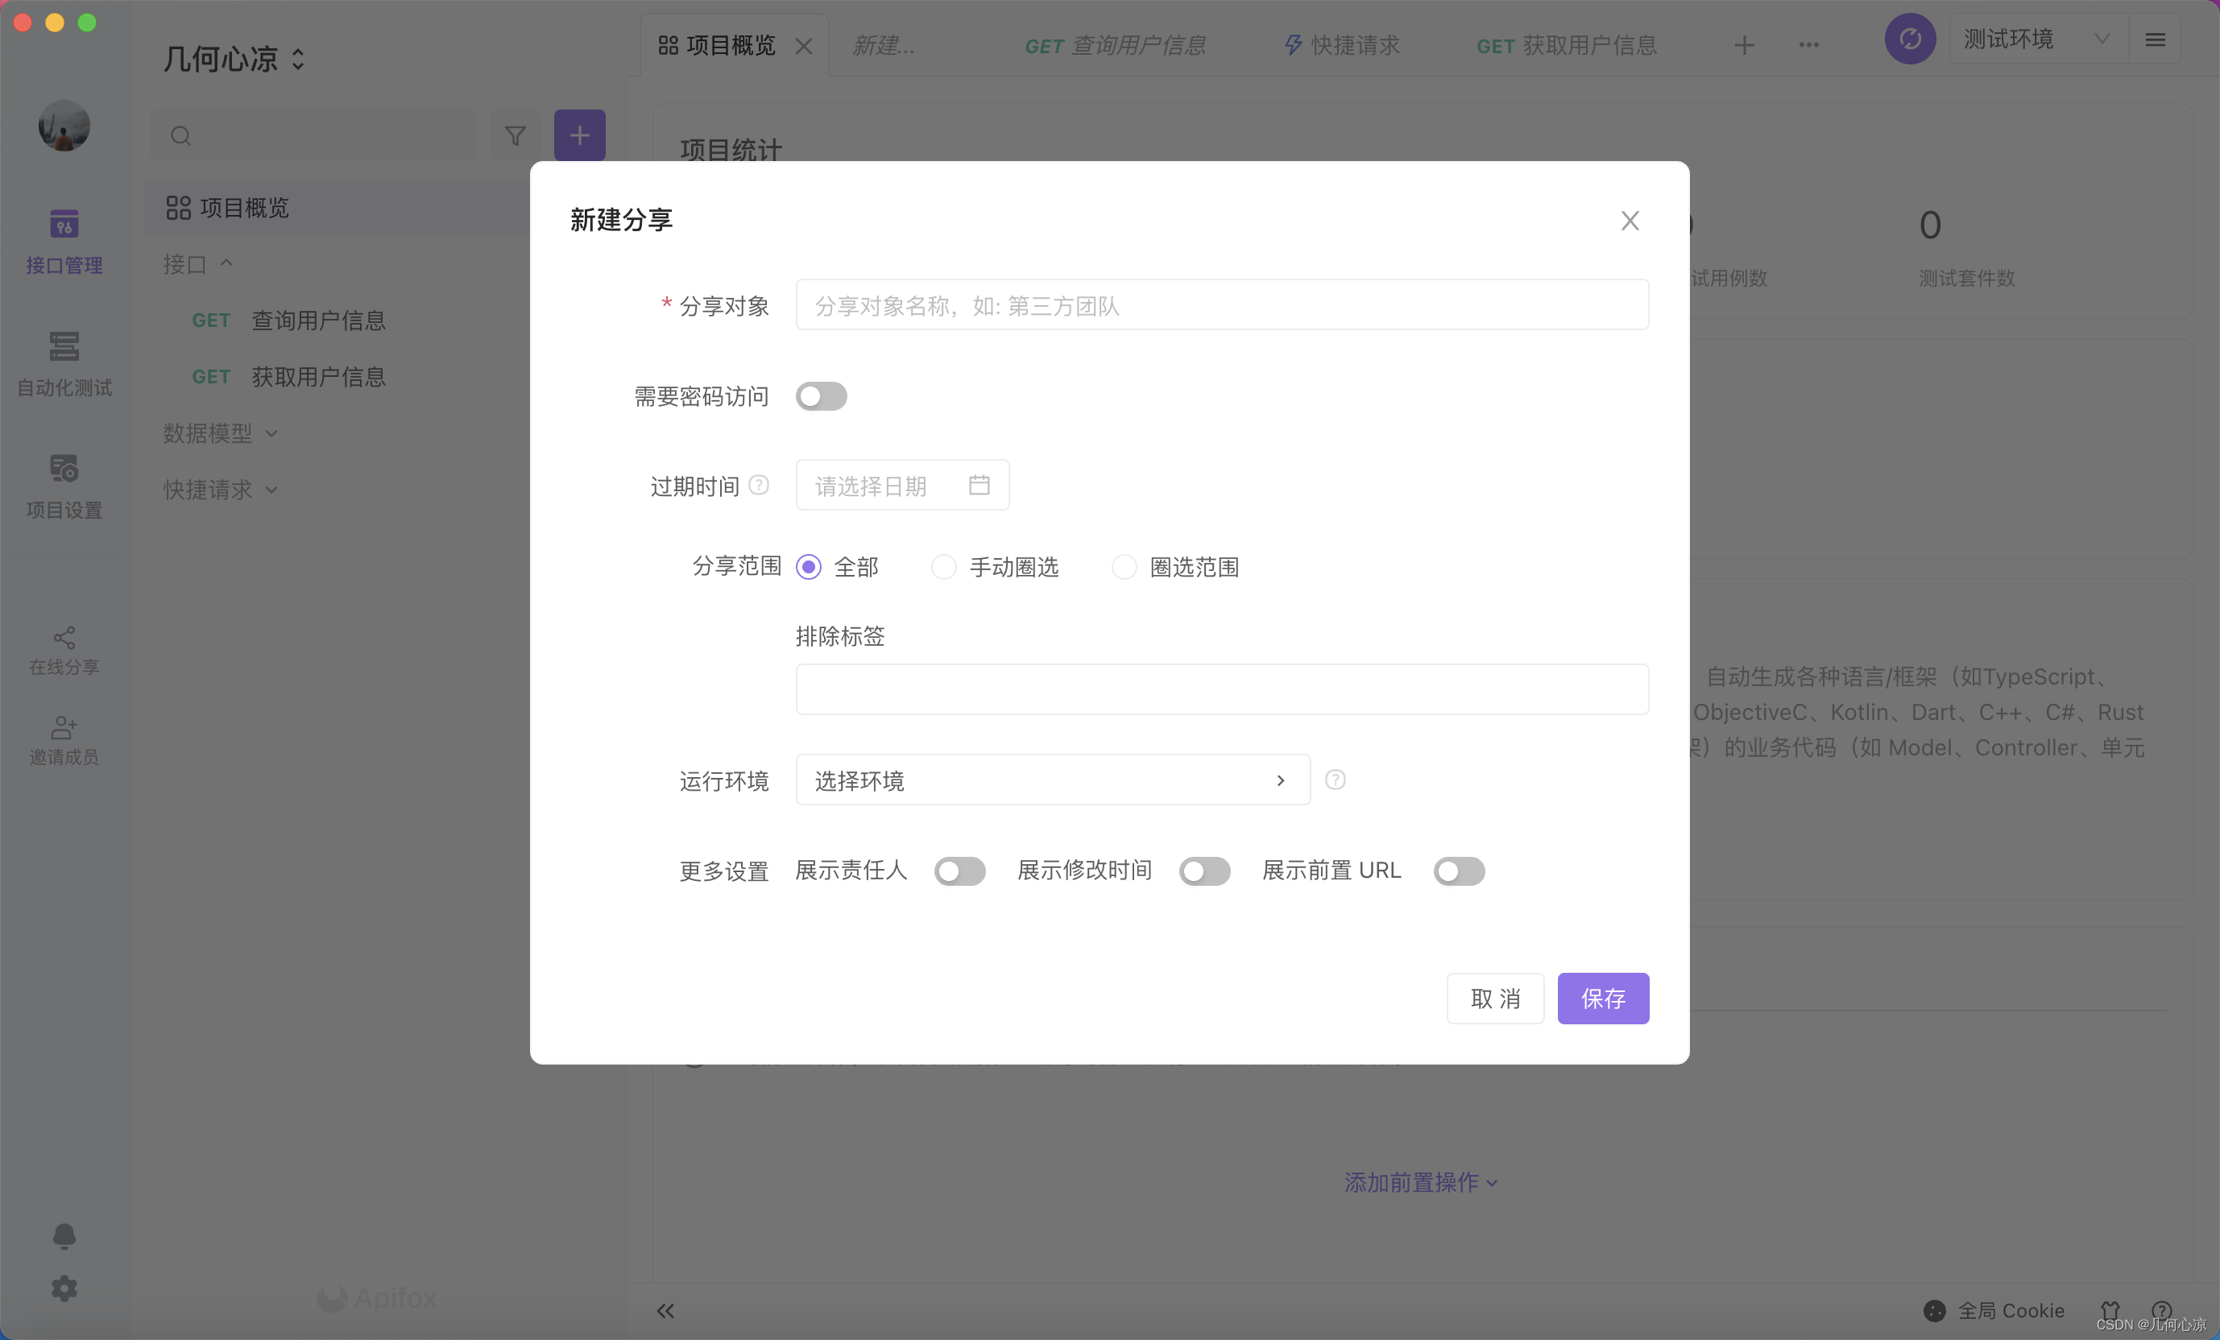
Task: Open the tab overflow ellipsis menu
Action: 1808,45
